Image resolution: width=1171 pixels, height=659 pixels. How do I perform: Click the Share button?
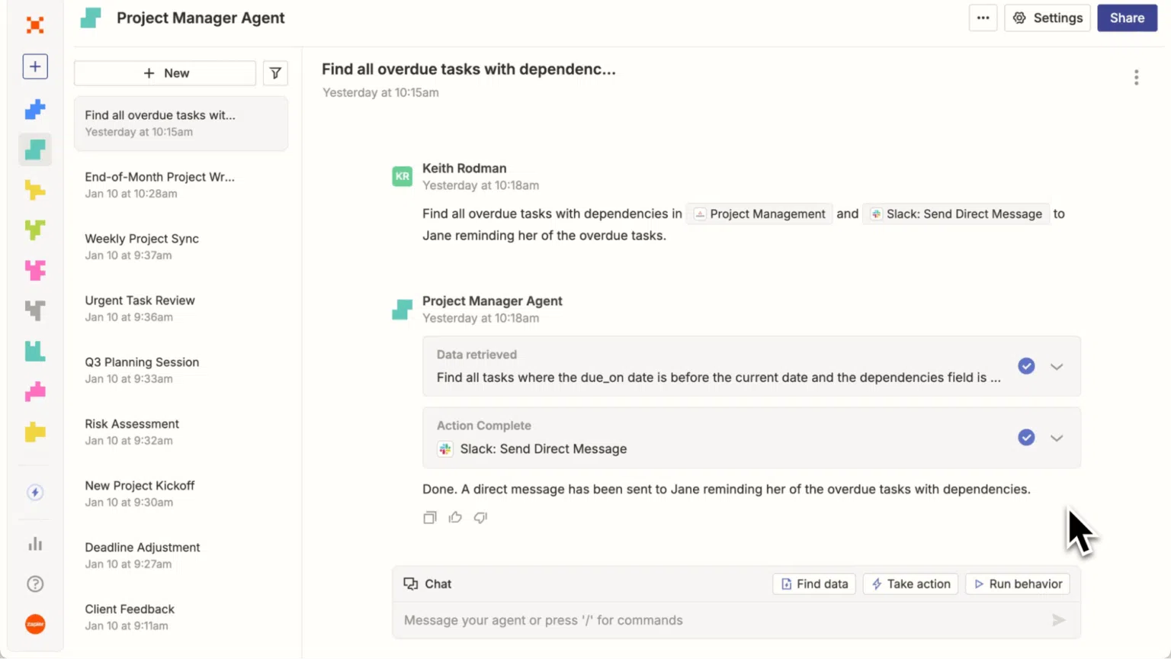coord(1127,18)
